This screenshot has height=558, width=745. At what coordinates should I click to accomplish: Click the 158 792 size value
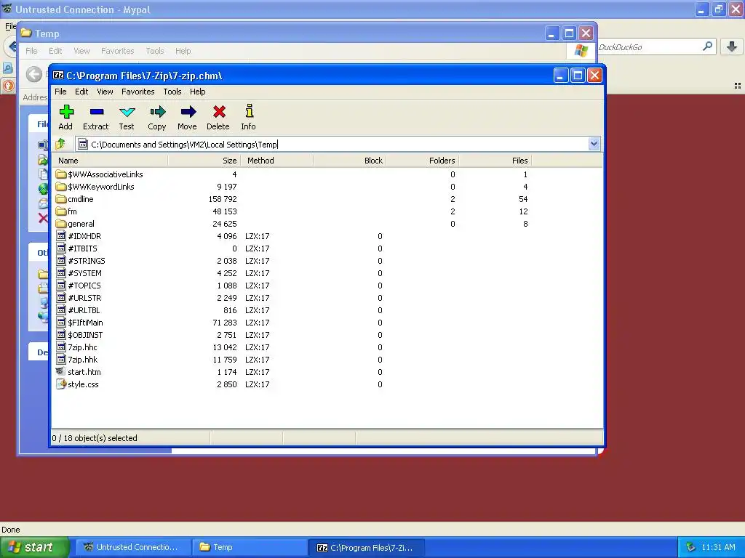pyautogui.click(x=223, y=199)
